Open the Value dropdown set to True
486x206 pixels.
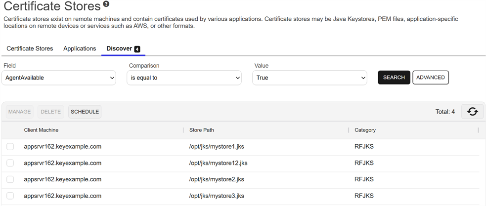click(x=309, y=78)
